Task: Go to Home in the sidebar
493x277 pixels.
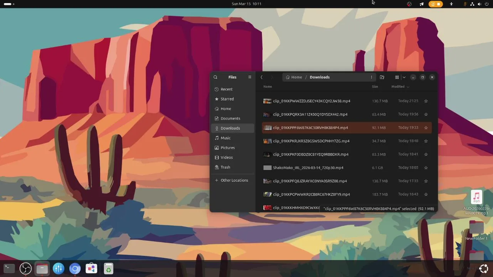Action: (x=233, y=109)
